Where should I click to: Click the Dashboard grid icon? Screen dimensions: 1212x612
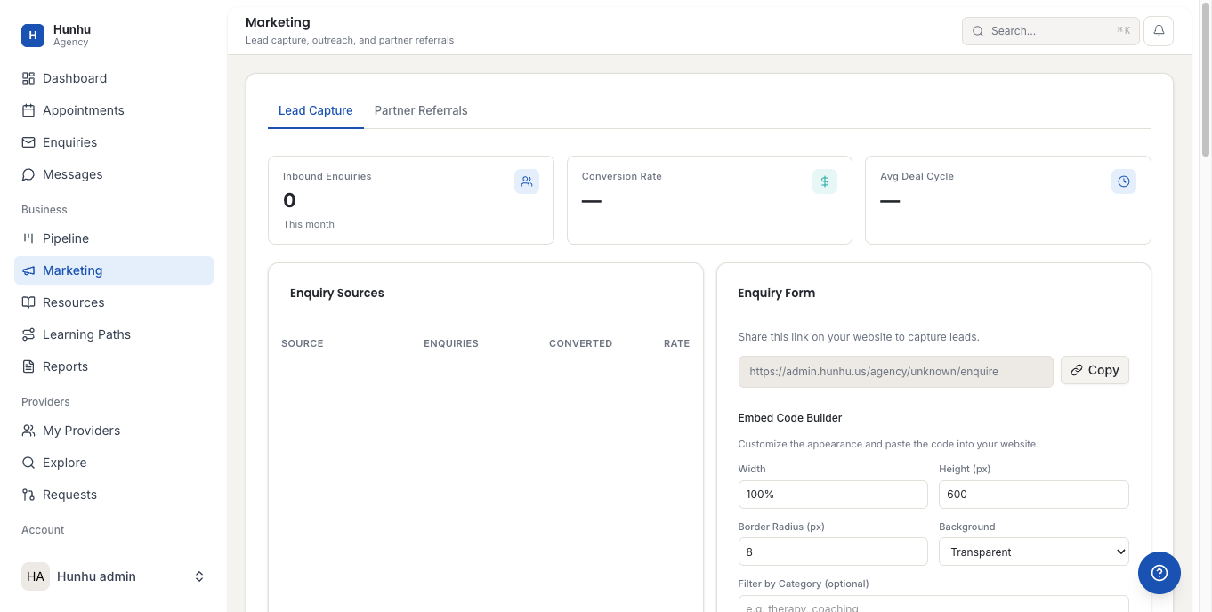pyautogui.click(x=28, y=78)
